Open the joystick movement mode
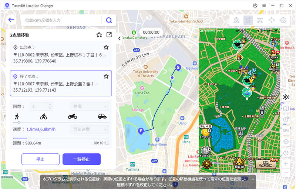The height and width of the screenshot is (190, 296). click(x=283, y=20)
